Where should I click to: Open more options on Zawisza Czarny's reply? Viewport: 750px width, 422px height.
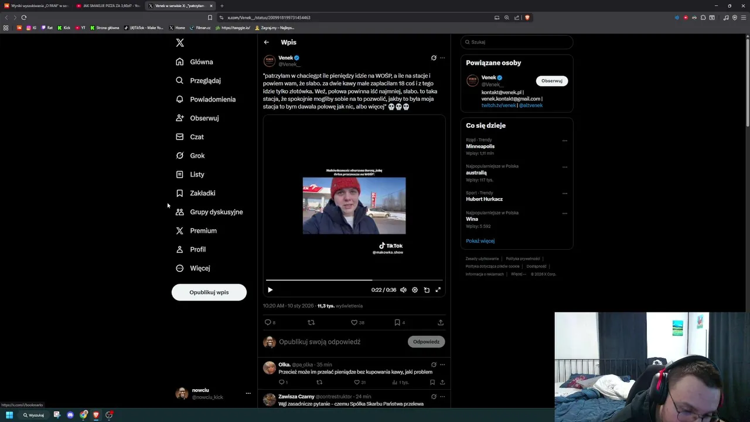[442, 397]
